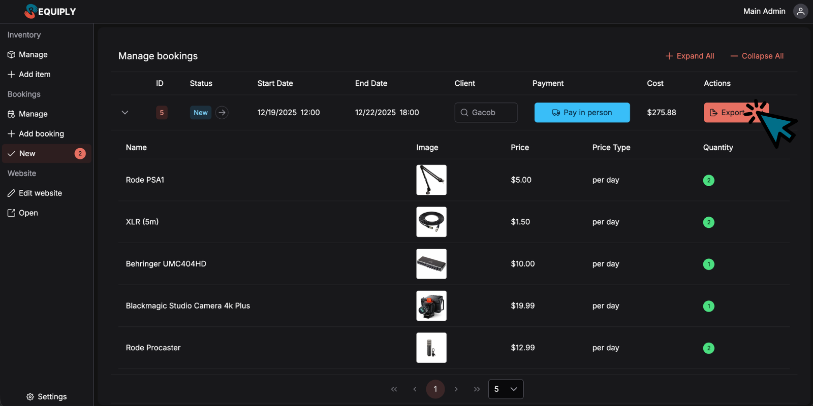Select the Behringer UMC404HD item name

(166, 264)
